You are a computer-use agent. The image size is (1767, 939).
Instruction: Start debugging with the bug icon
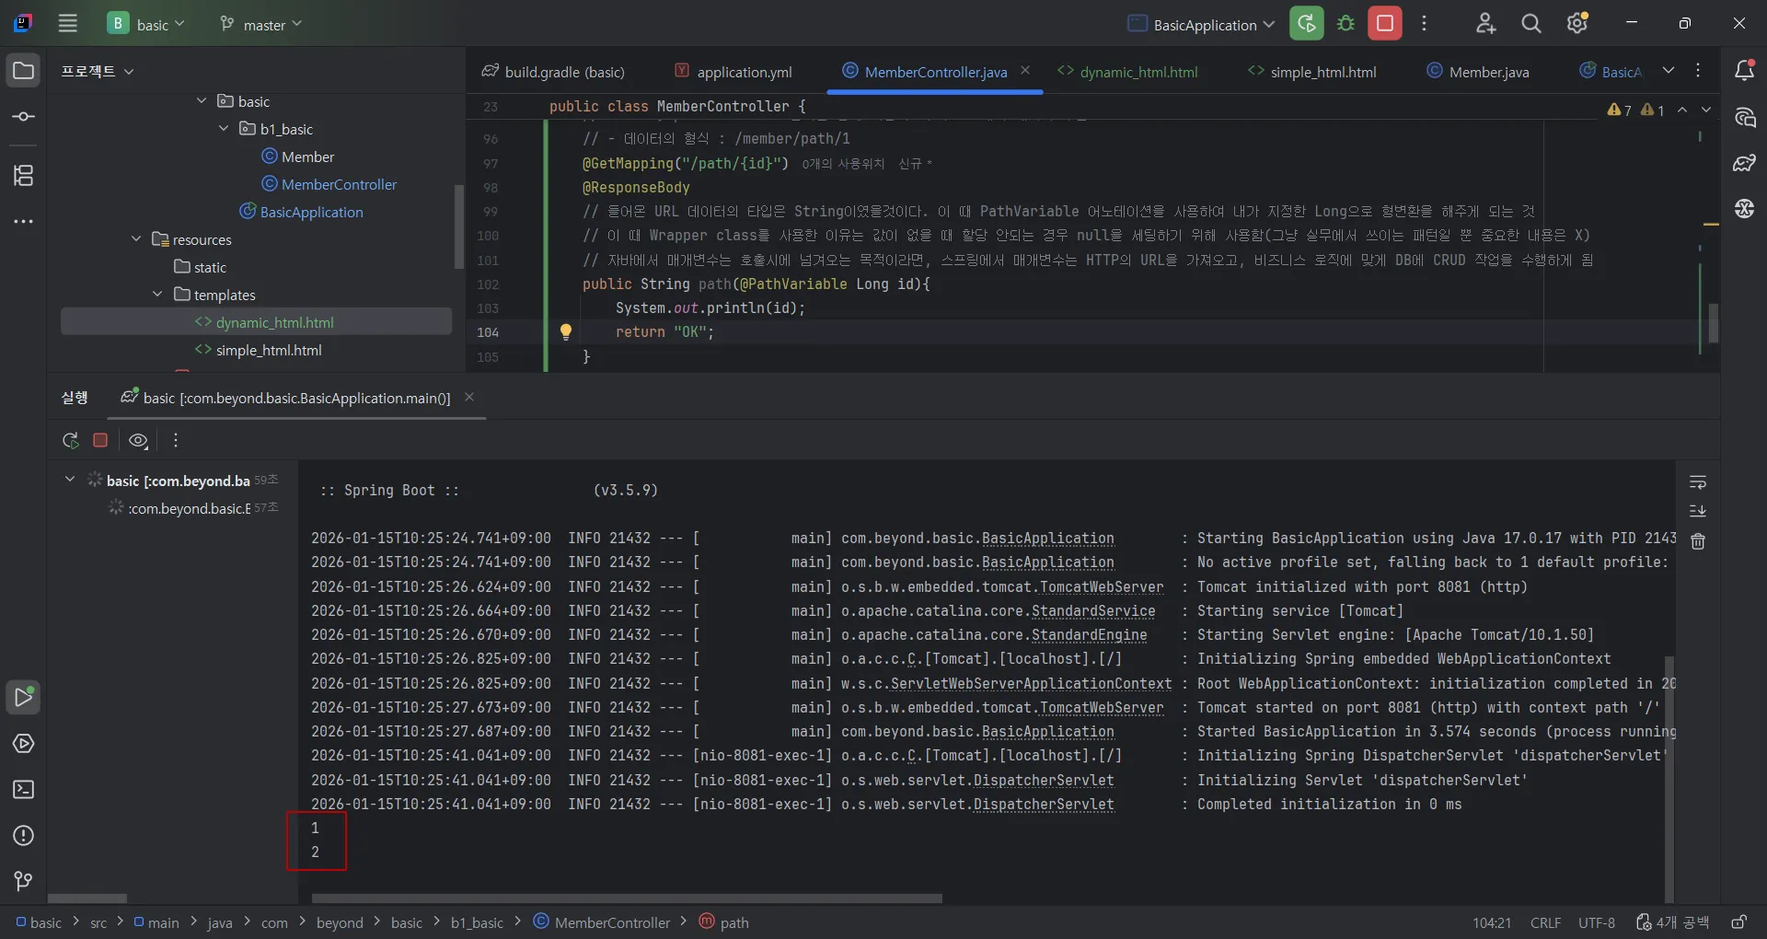[x=1345, y=24]
